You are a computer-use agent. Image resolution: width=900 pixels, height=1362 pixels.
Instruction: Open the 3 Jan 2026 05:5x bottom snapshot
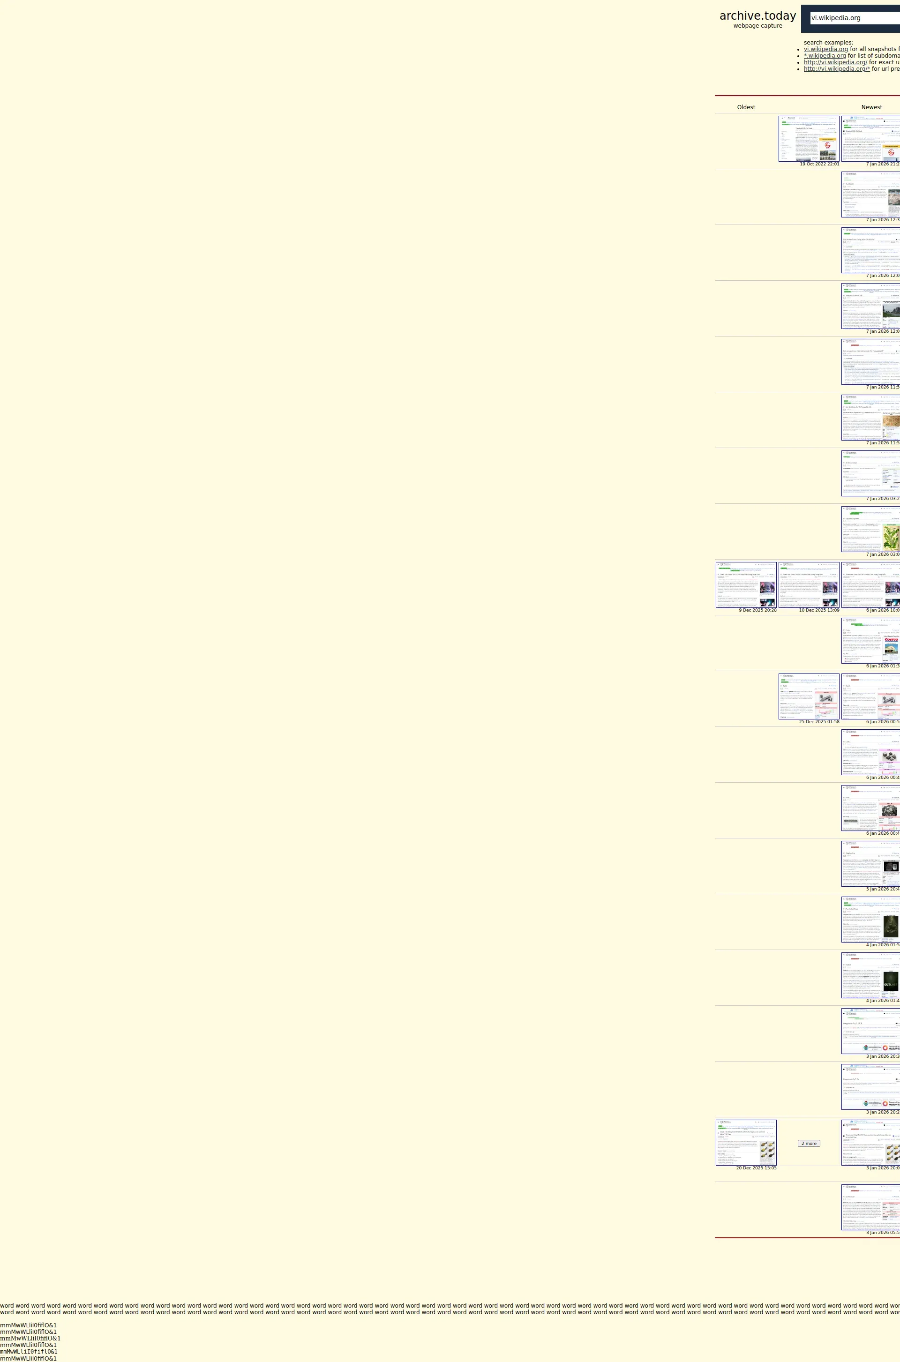[x=870, y=1207]
